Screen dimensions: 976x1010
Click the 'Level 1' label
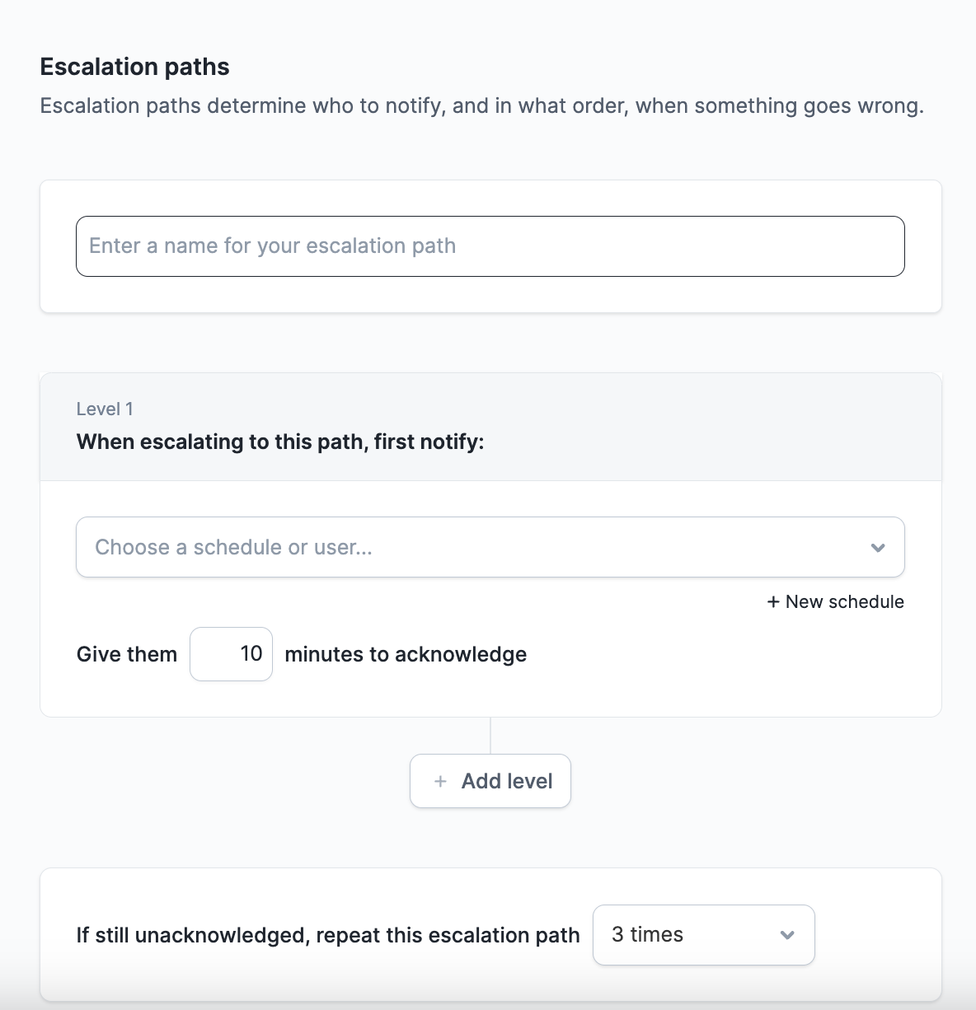pyautogui.click(x=105, y=409)
